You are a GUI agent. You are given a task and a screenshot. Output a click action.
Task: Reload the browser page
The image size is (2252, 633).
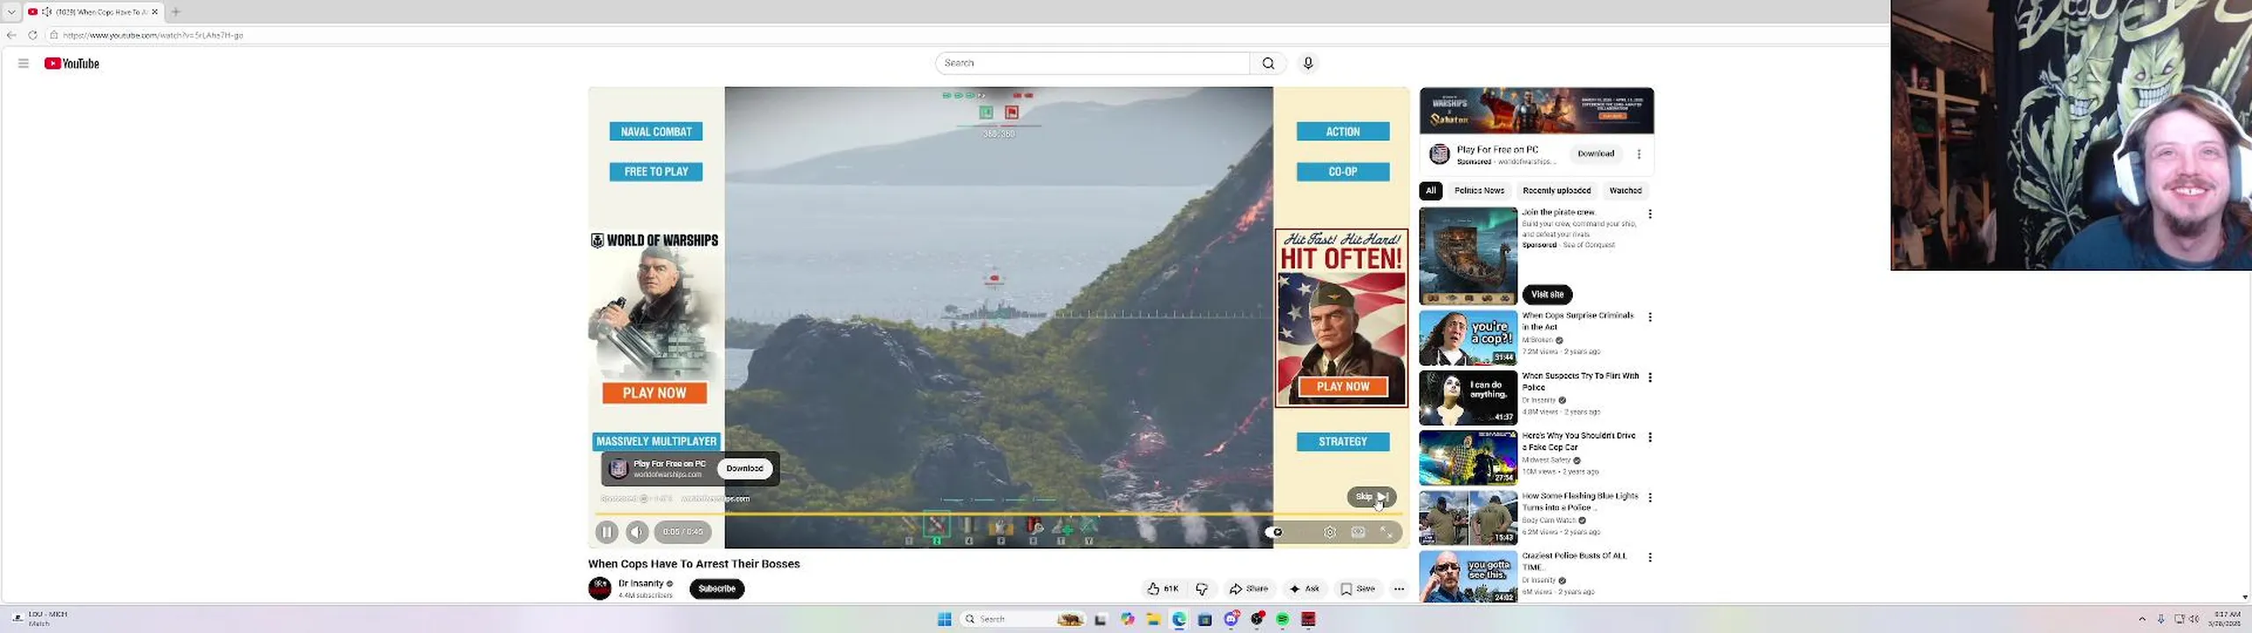[x=33, y=35]
